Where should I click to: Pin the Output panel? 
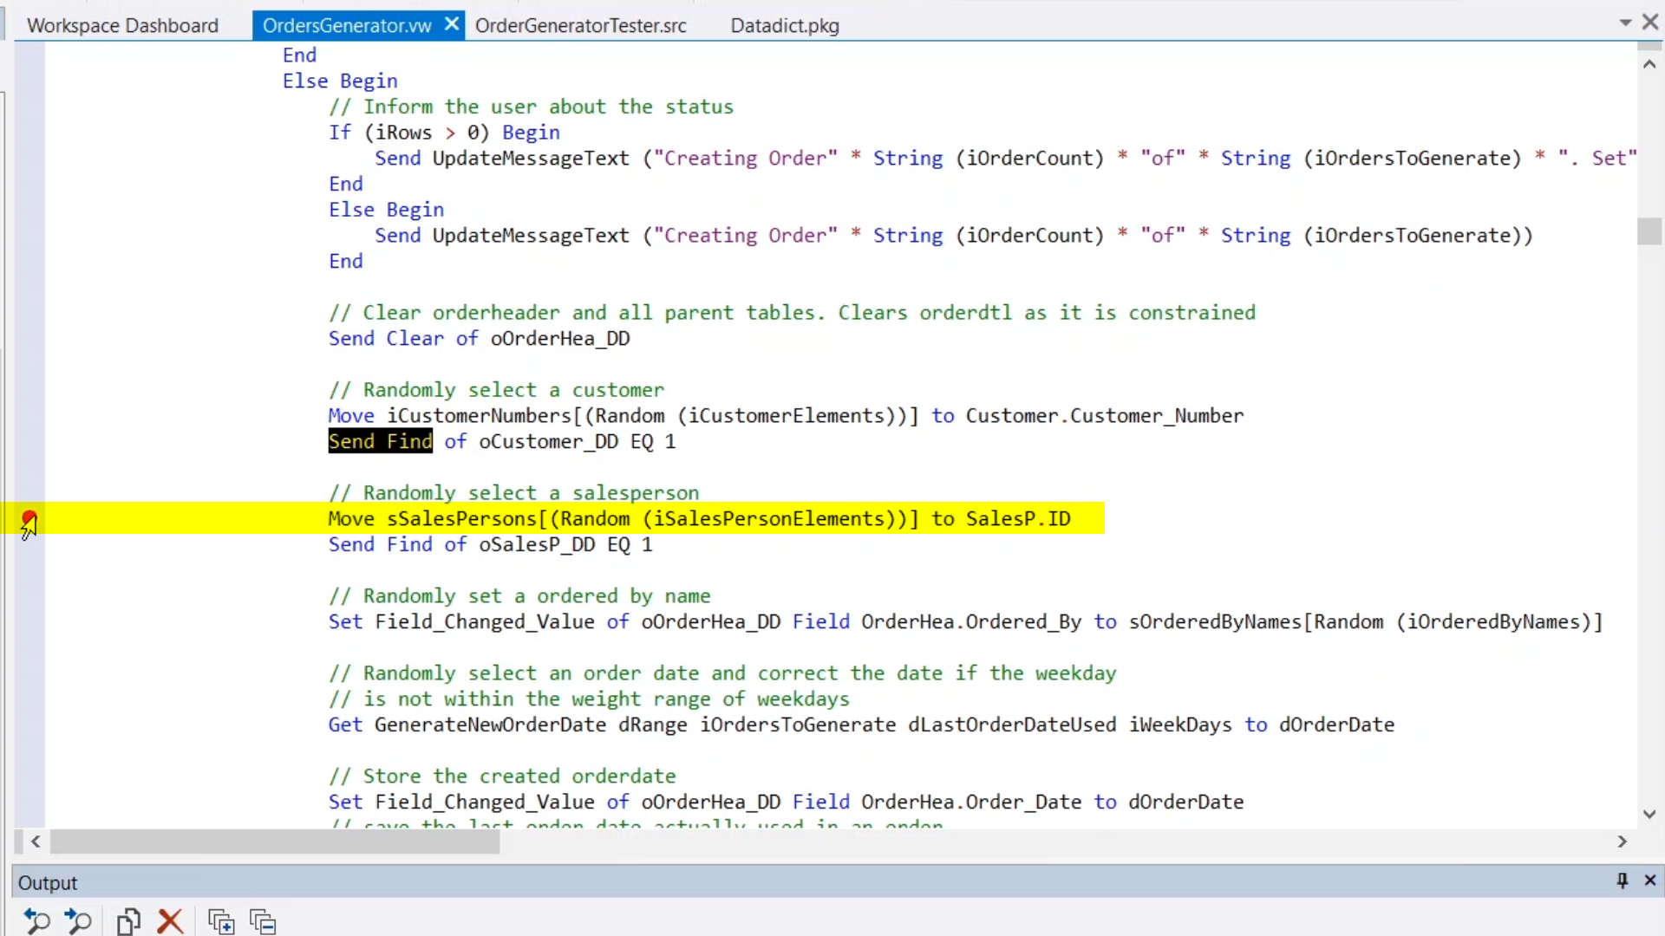click(1622, 881)
